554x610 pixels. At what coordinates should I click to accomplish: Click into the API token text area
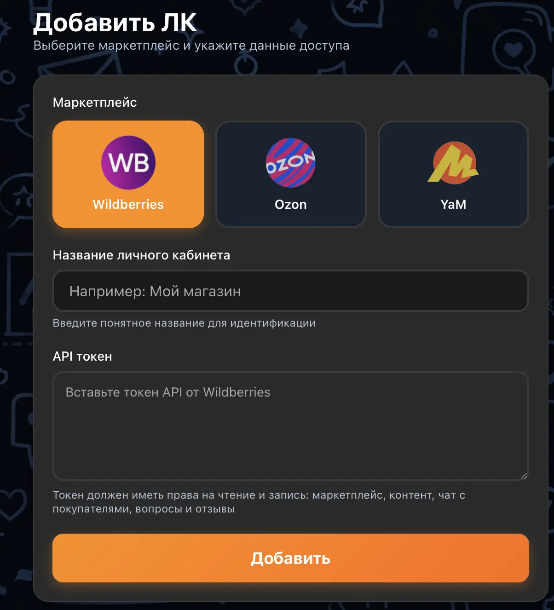(x=291, y=426)
